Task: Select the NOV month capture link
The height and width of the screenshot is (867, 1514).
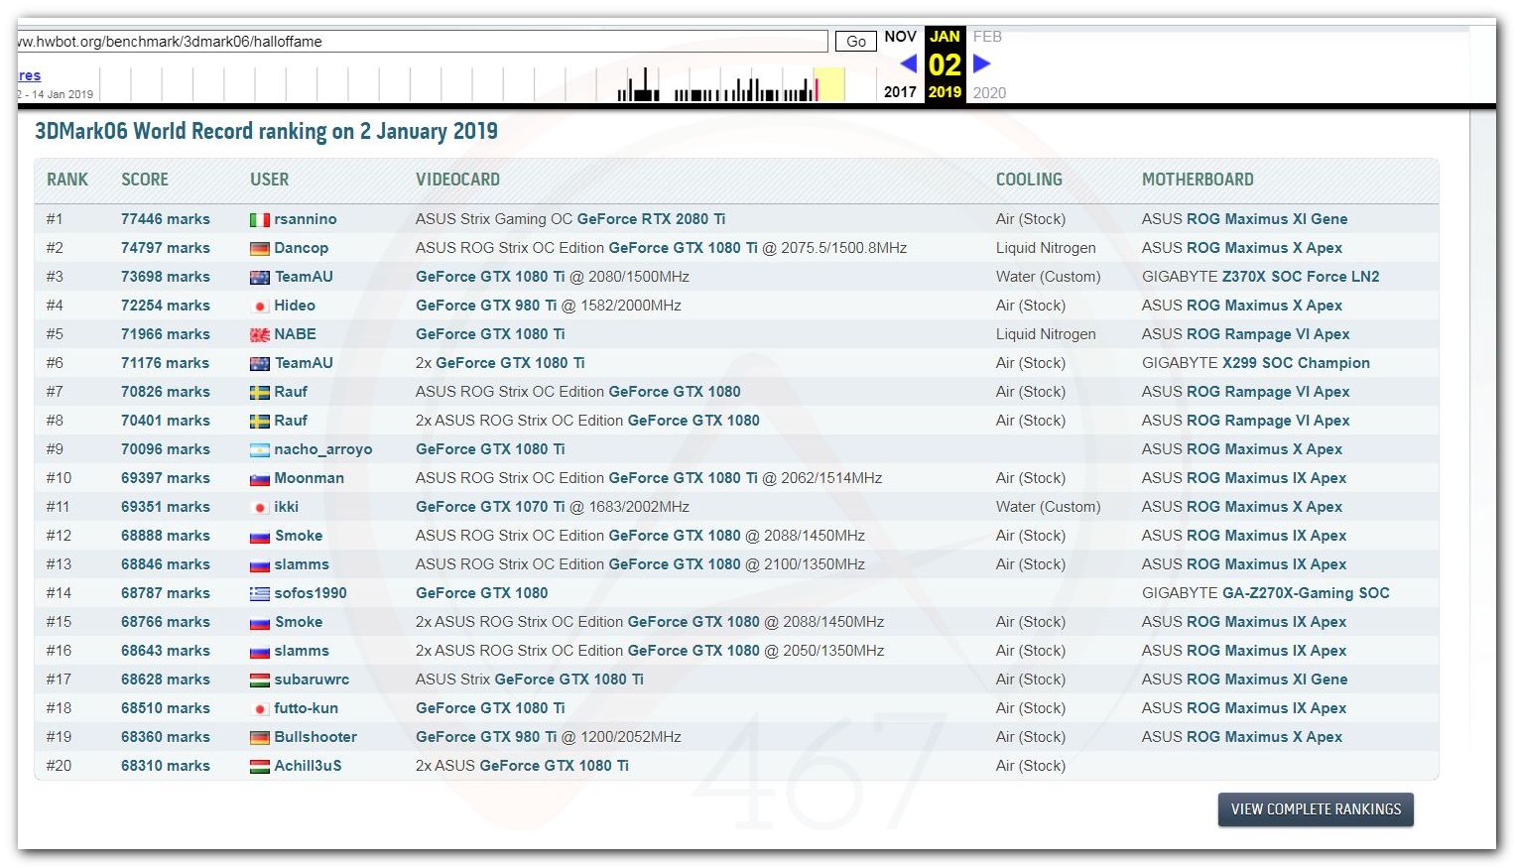Action: click(x=900, y=37)
